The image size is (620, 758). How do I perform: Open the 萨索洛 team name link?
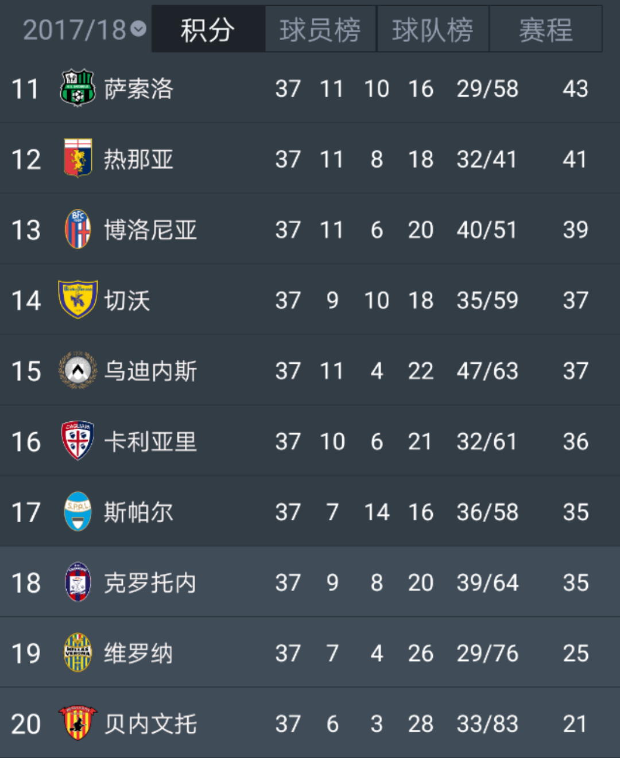tap(138, 89)
